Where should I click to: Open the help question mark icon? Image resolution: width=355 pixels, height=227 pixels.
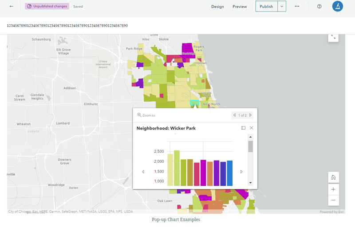point(319,7)
